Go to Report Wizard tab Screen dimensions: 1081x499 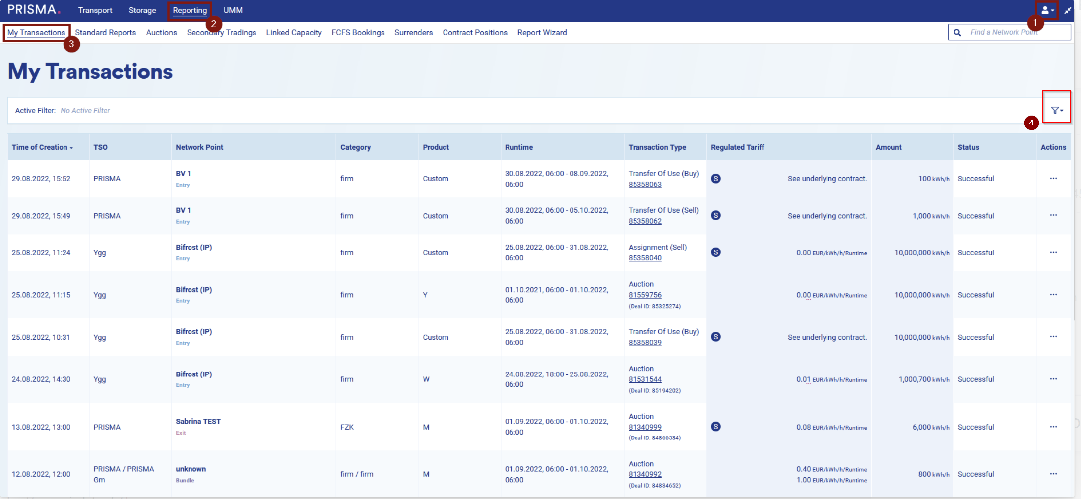point(542,32)
